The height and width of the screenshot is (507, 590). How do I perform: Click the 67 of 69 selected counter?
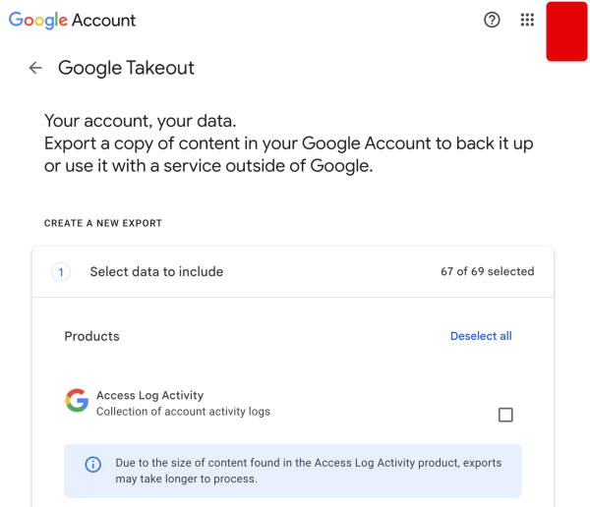click(x=487, y=272)
